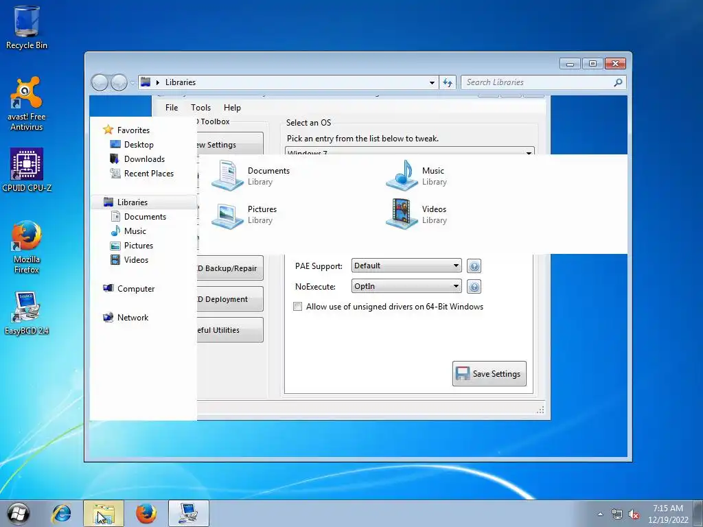Screen dimensions: 703x527
Task: Click the libraries icon in address bar
Action: [146, 82]
